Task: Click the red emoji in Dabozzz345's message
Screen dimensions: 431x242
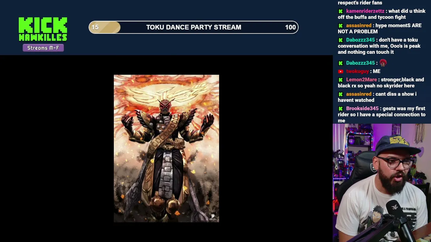Action: coord(383,63)
